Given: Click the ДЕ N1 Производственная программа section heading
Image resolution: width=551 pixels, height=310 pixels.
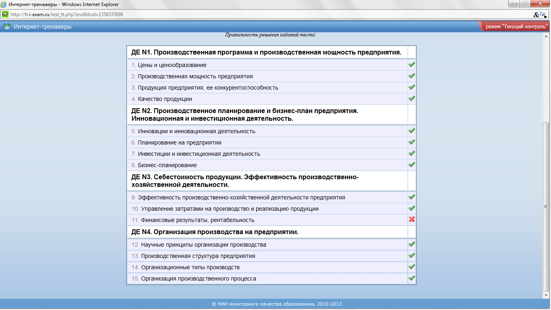Looking at the screenshot, I should click(266, 52).
